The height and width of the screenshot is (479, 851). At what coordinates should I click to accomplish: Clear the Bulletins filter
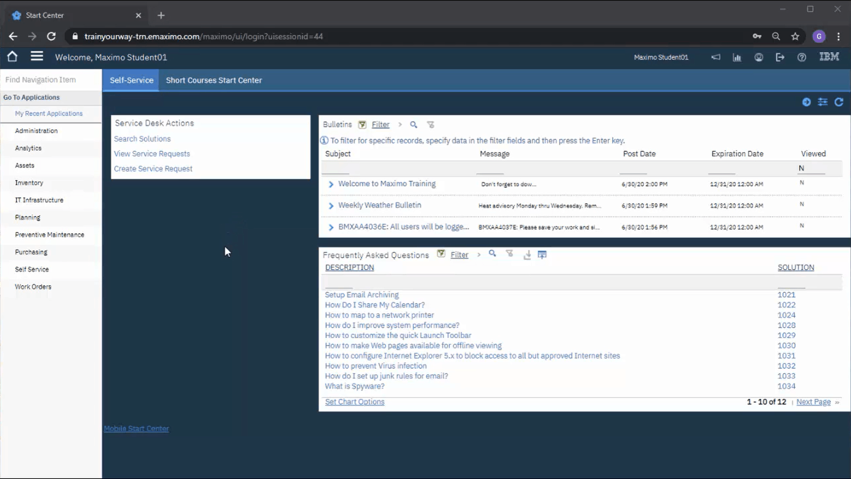[431, 125]
